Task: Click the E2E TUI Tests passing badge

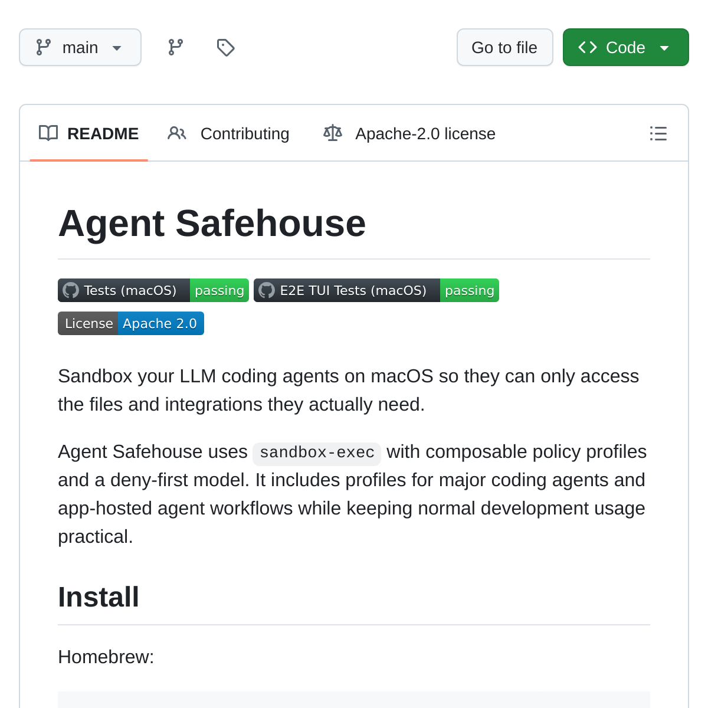Action: 376,290
